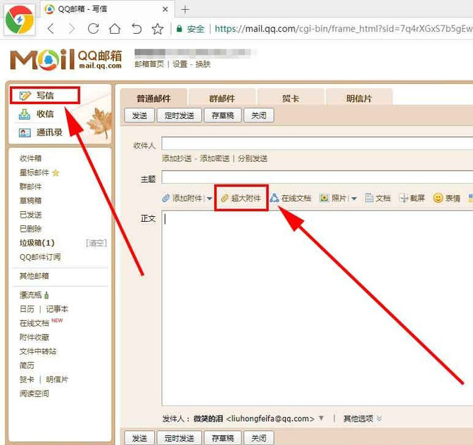
Task: Click top 关闭 button
Action: (259, 115)
